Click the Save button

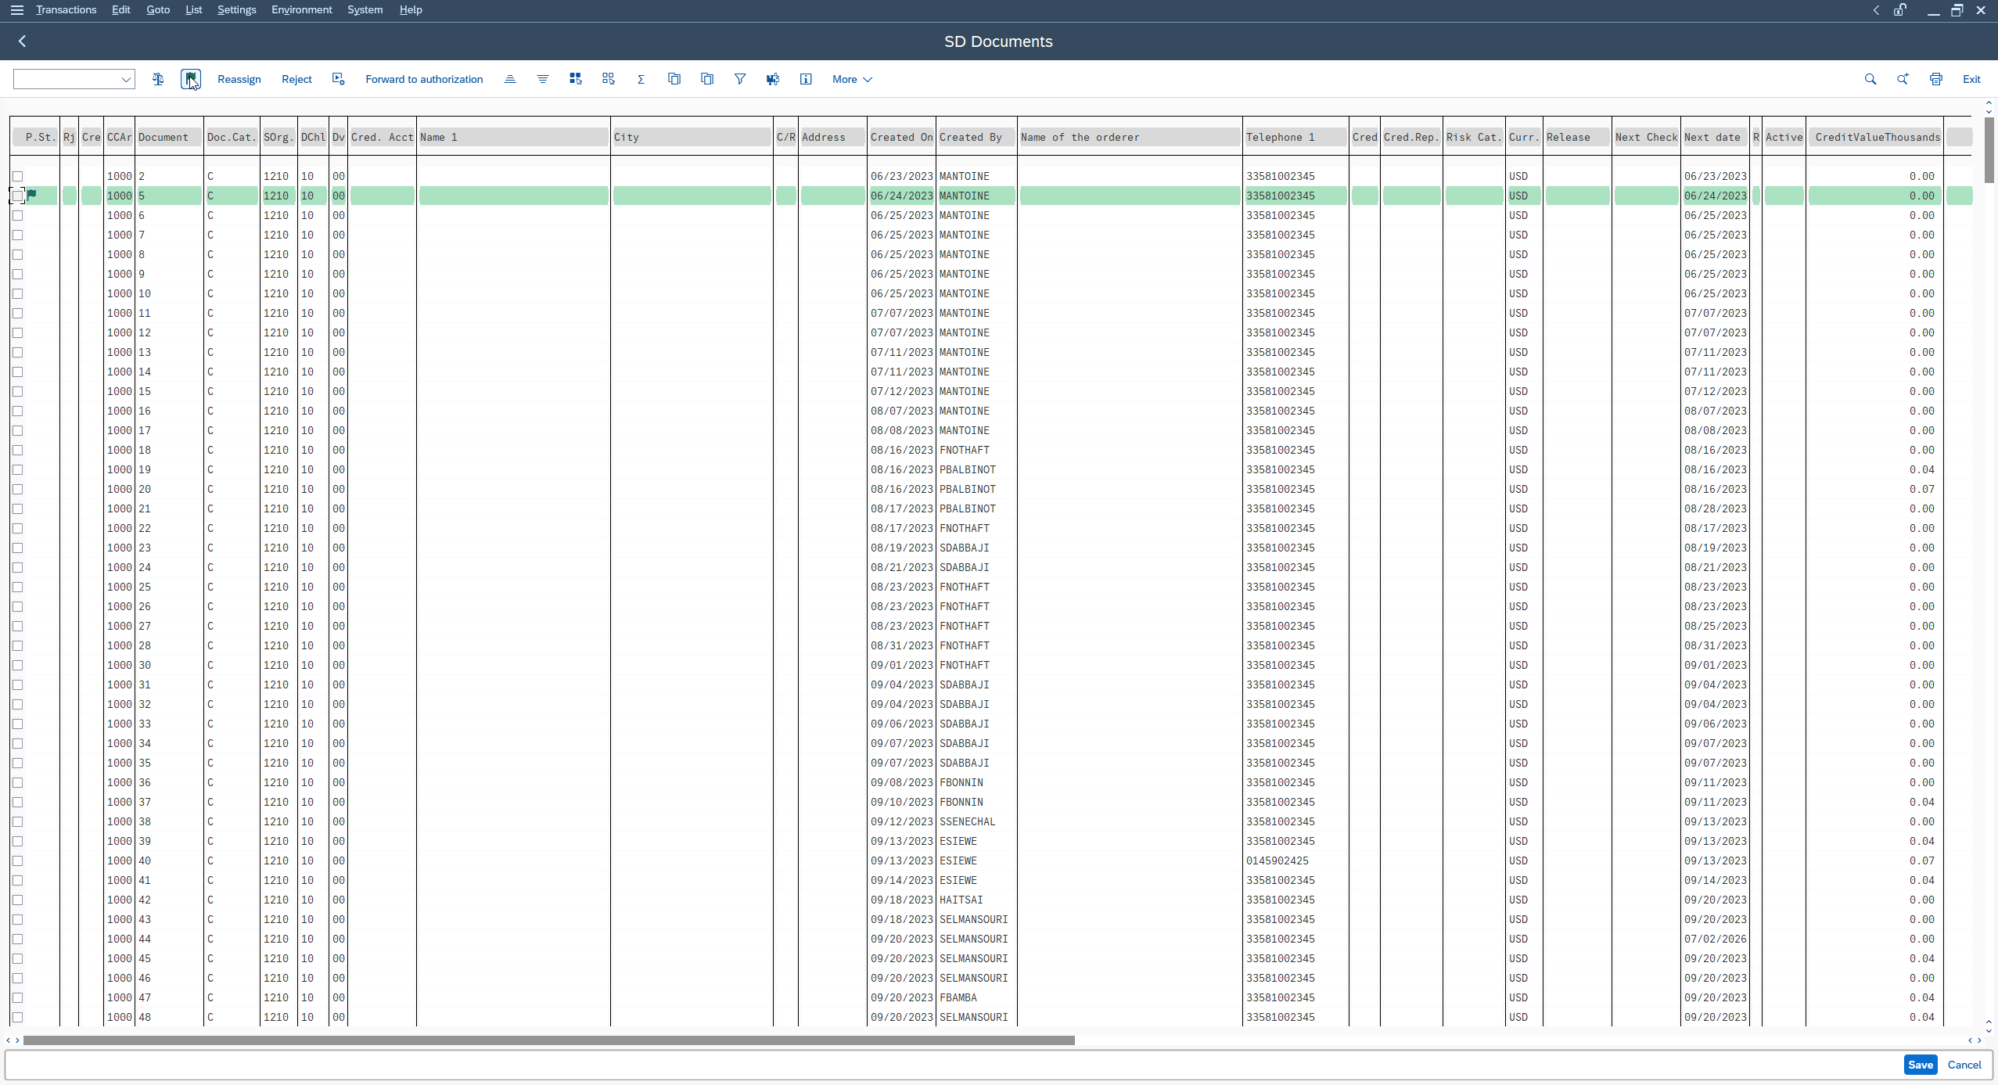[x=1921, y=1065]
